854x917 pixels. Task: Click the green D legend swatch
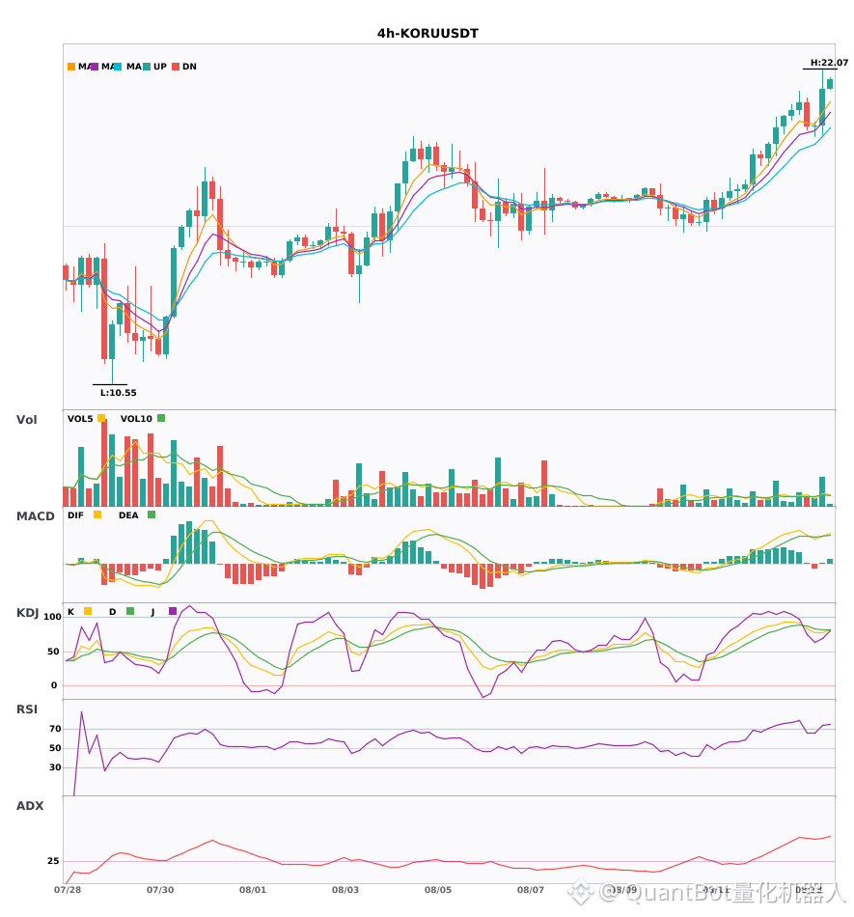[130, 611]
